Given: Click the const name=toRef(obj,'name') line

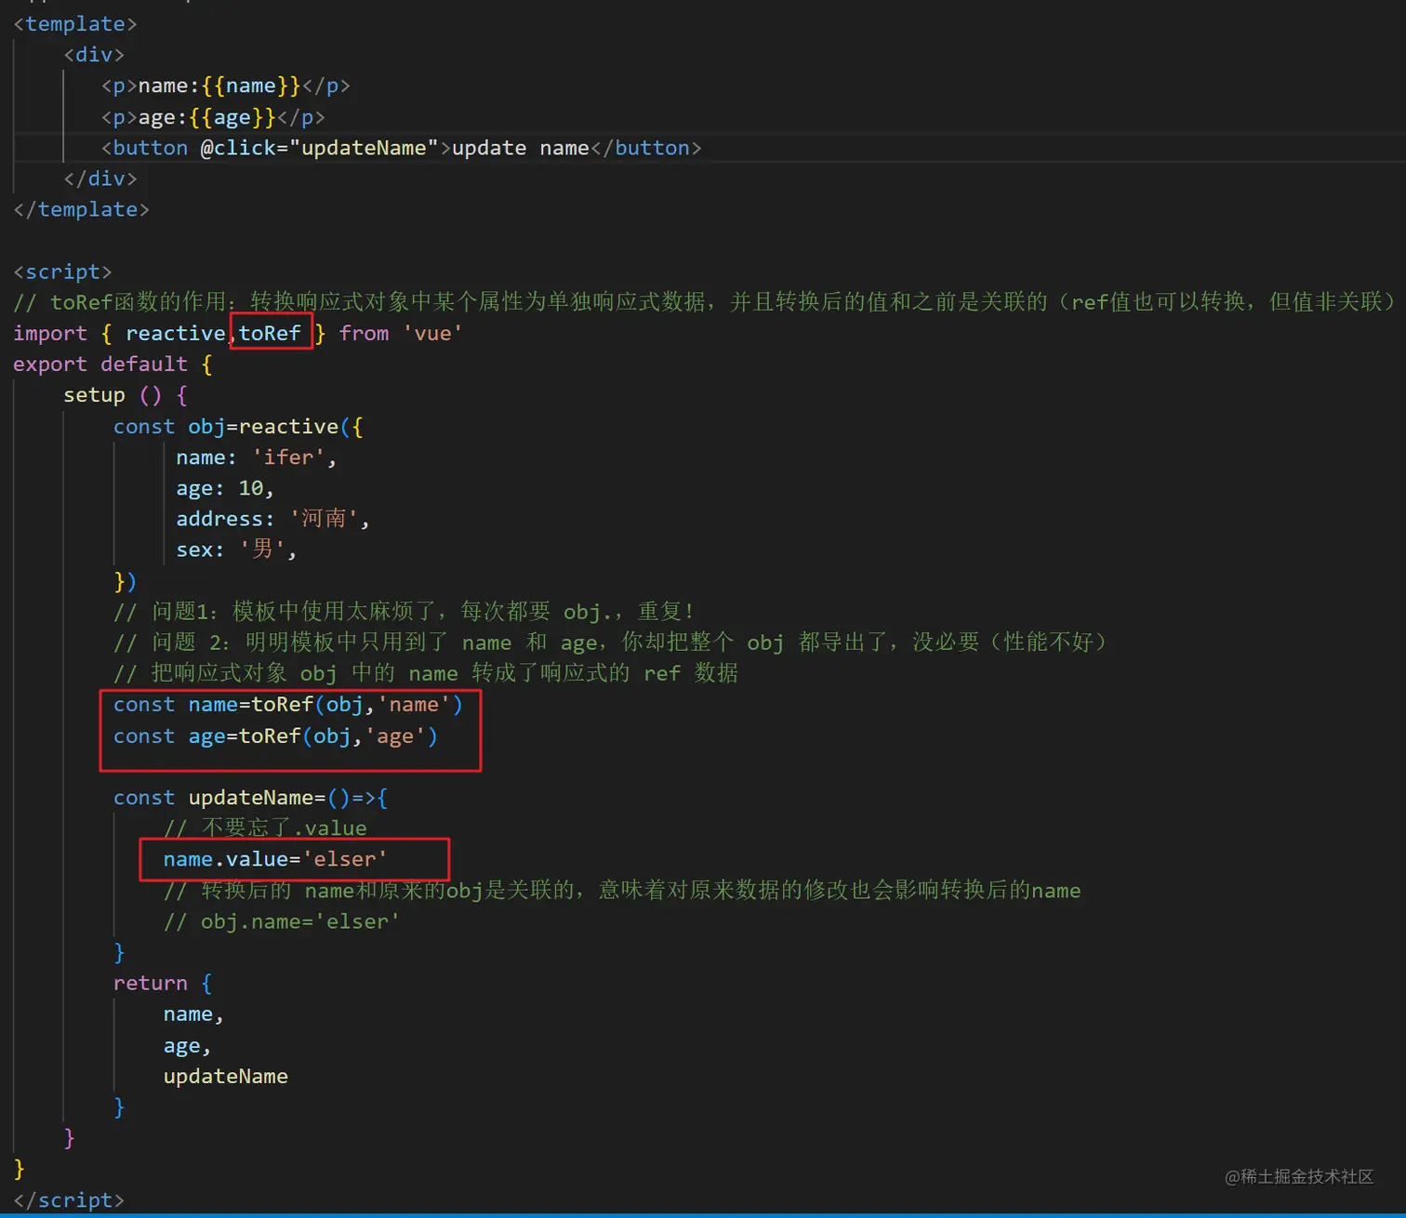Looking at the screenshot, I should 288,705.
